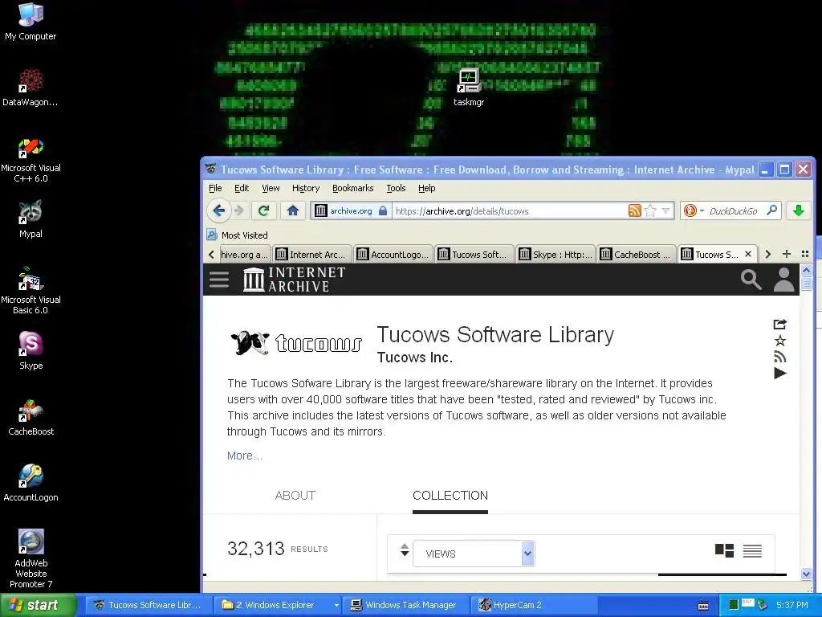This screenshot has height=617, width=822.
Task: Open Internet Archive search magnifier
Action: [x=751, y=280]
